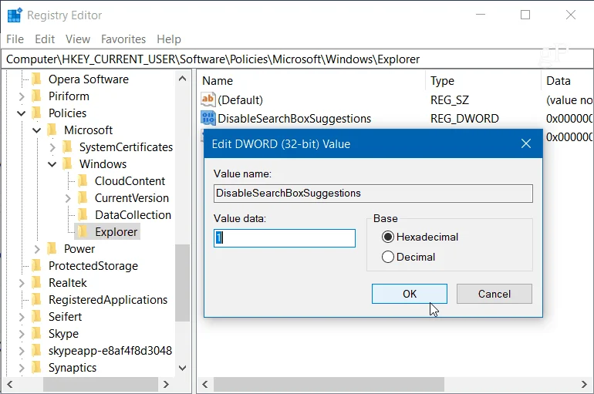Screen dimensions: 594x394
Task: Click the Value name field
Action: 373,194
